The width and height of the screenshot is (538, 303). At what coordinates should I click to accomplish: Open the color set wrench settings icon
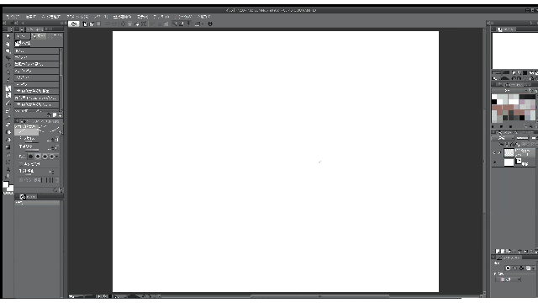pos(531,90)
